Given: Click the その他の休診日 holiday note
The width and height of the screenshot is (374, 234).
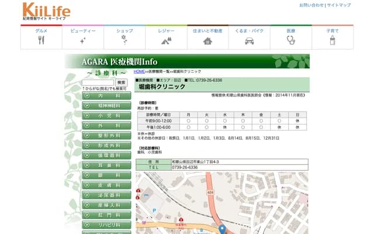Looking at the screenshot, I should 208,138.
